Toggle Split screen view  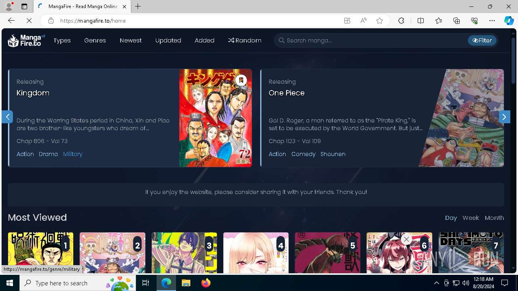point(420,21)
